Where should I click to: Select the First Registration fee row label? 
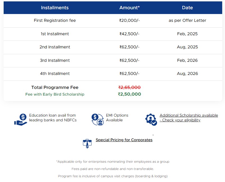(55, 20)
